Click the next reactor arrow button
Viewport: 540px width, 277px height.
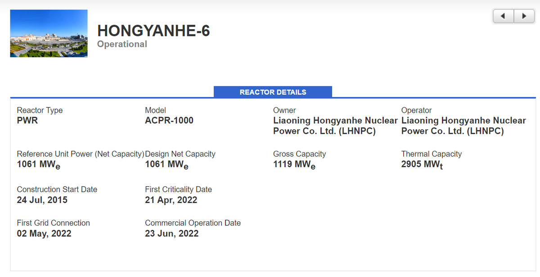point(524,16)
